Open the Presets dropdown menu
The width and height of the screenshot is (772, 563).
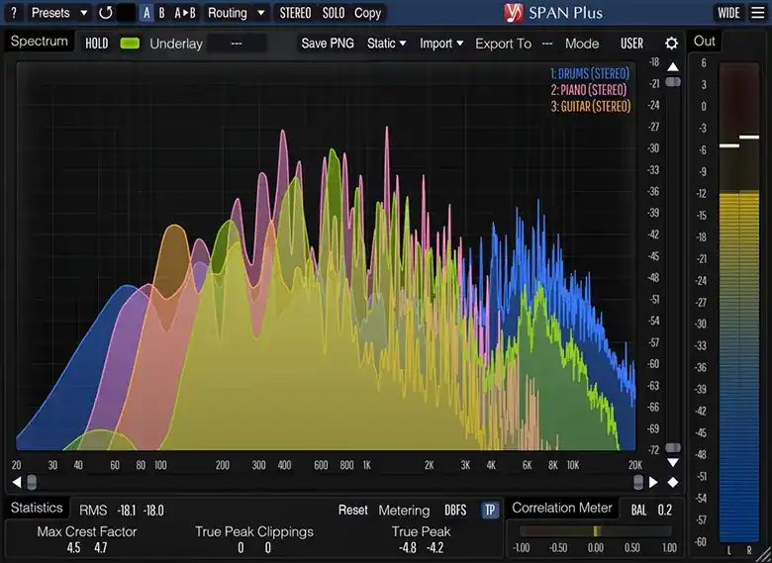click(x=59, y=13)
